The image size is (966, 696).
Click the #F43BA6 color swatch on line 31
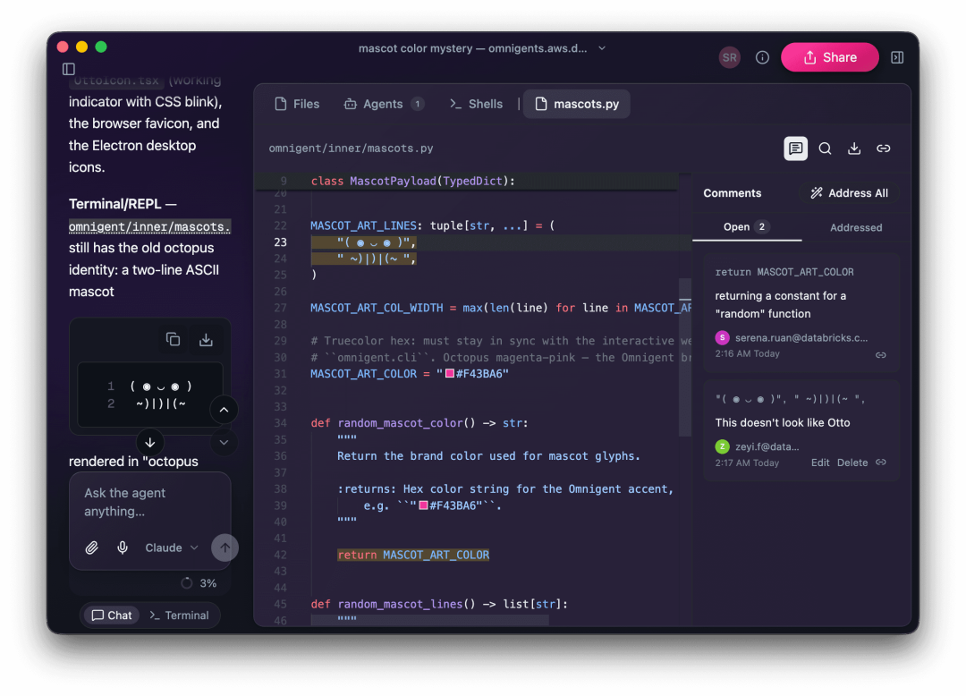coord(450,373)
